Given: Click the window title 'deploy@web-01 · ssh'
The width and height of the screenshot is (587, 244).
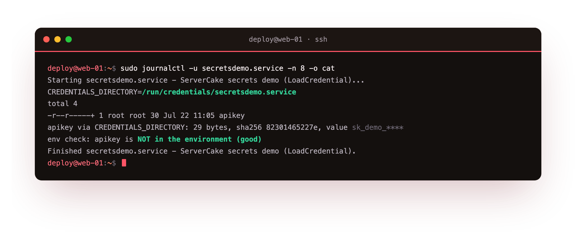Looking at the screenshot, I should tap(288, 39).
